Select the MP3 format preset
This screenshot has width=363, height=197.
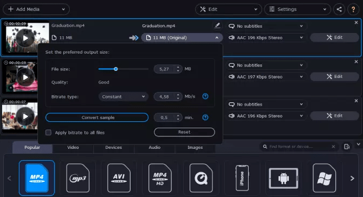[78, 178]
